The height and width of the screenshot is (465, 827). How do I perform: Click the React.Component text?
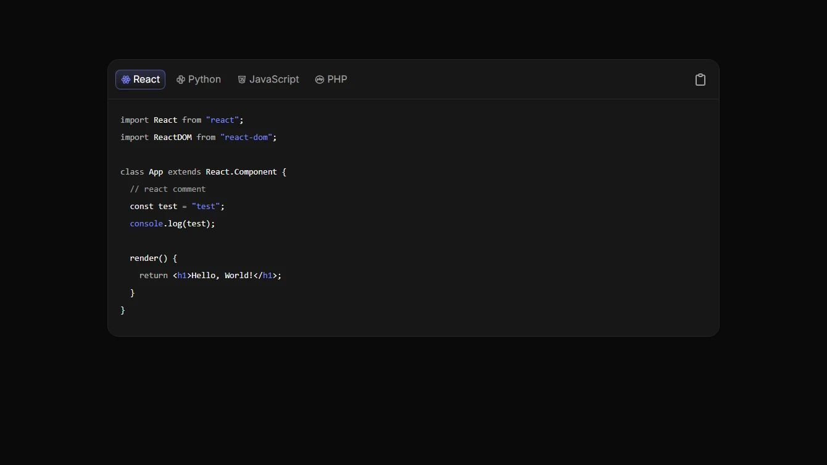241,172
